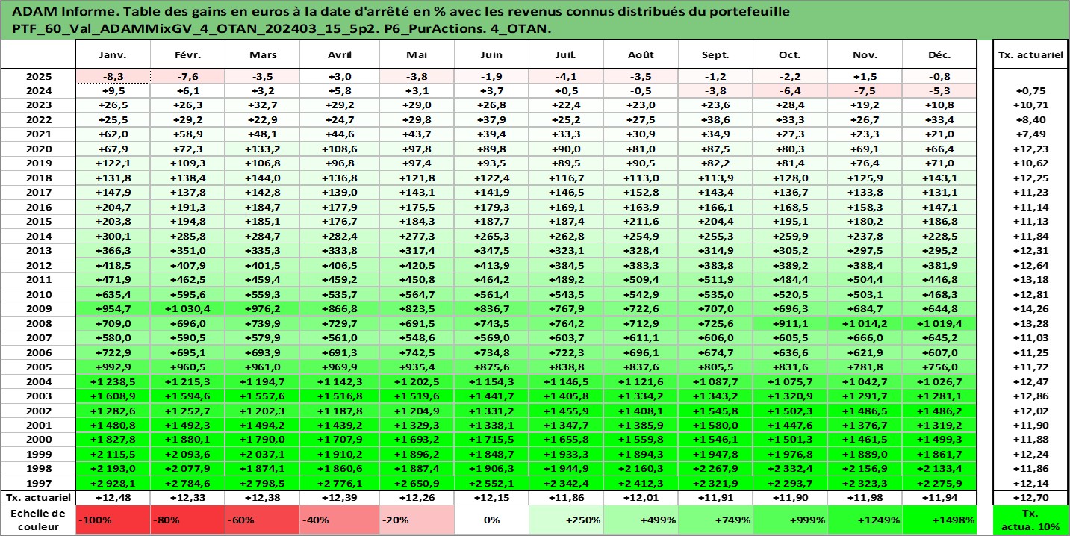Click the +1498% bright green scale swatch
Viewport: 1070px width, 536px height.
point(939,520)
